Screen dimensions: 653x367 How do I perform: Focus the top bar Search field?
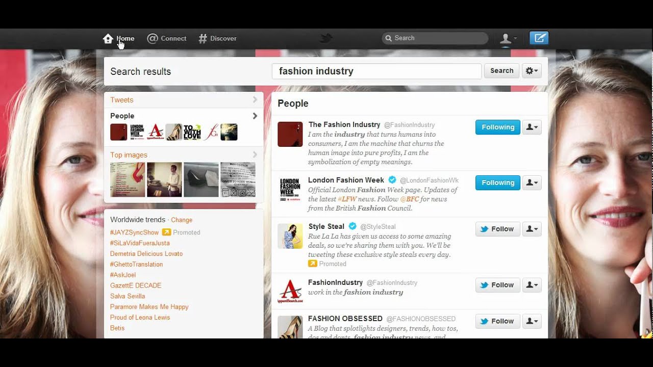pos(435,38)
